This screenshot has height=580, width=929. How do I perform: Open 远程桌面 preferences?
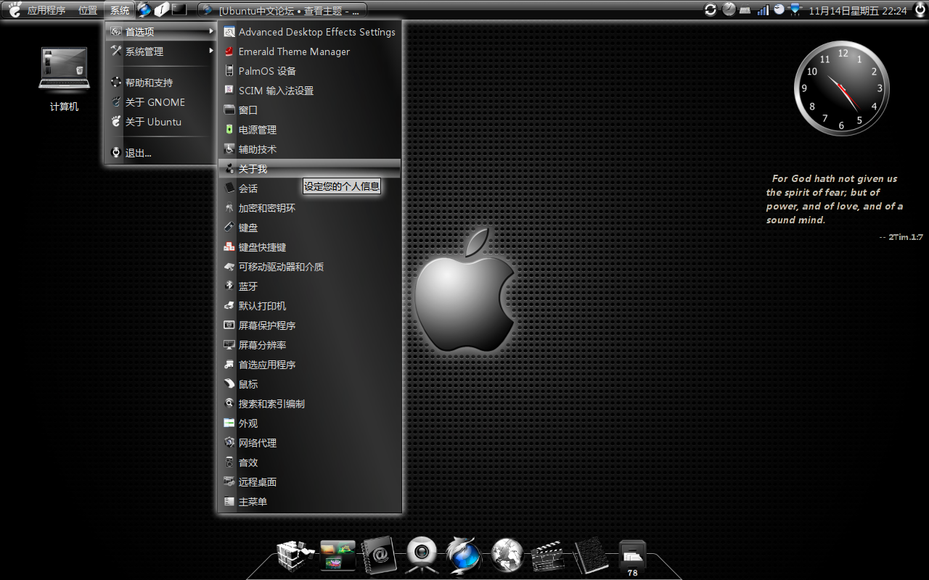pyautogui.click(x=310, y=482)
